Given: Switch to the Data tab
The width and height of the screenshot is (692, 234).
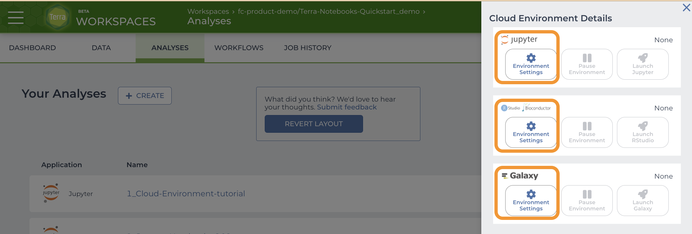Looking at the screenshot, I should point(101,48).
